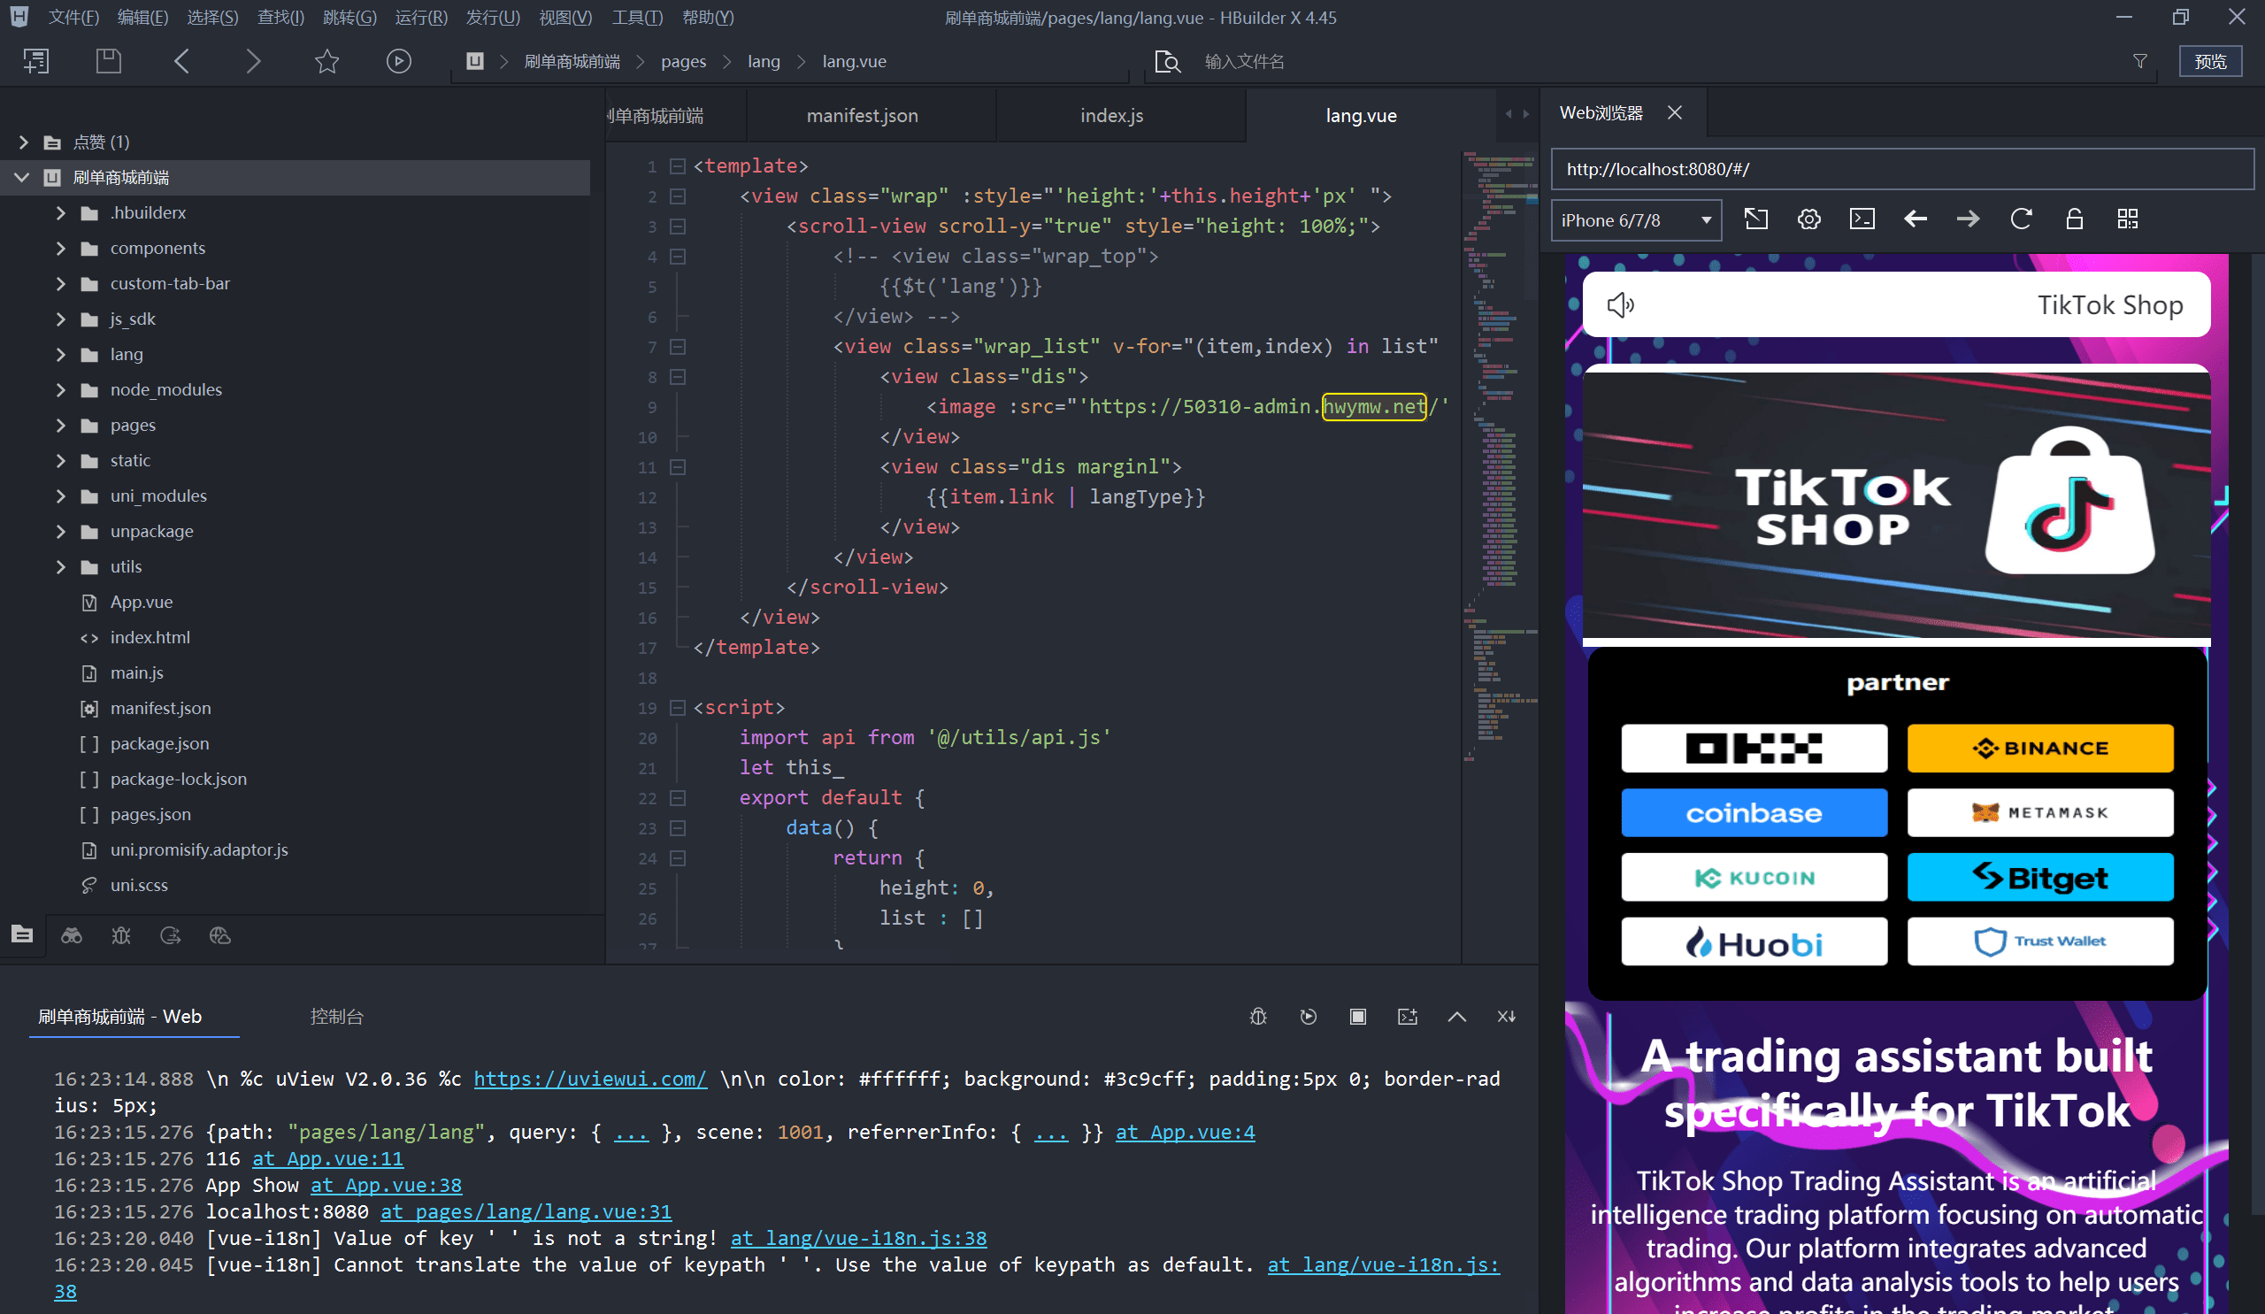This screenshot has height=1314, width=2265.
Task: Open browser devtools console icon
Action: (x=1862, y=219)
